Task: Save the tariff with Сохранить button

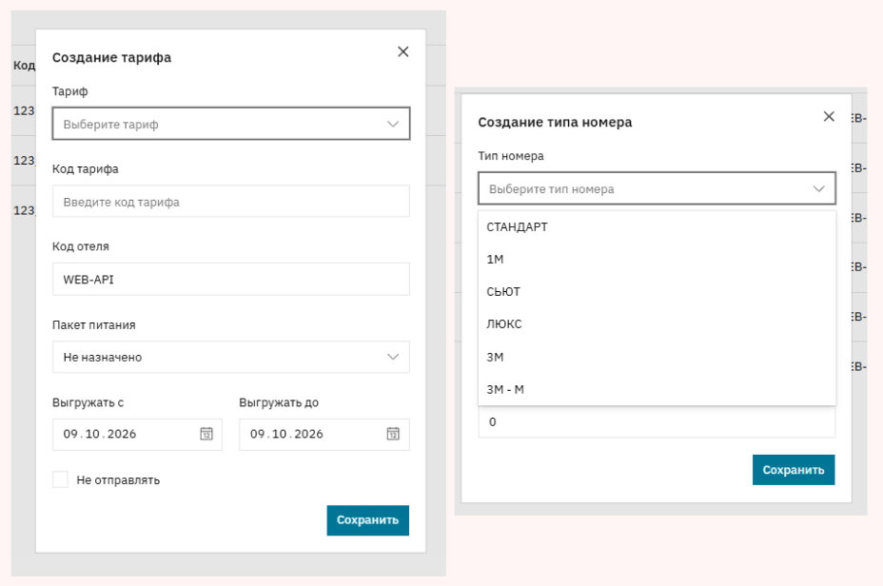Action: 367,520
